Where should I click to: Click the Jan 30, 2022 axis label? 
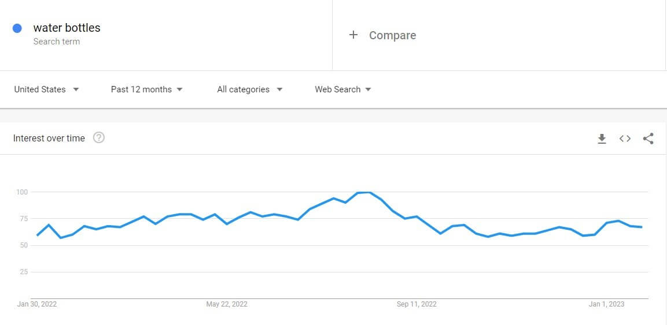point(36,304)
